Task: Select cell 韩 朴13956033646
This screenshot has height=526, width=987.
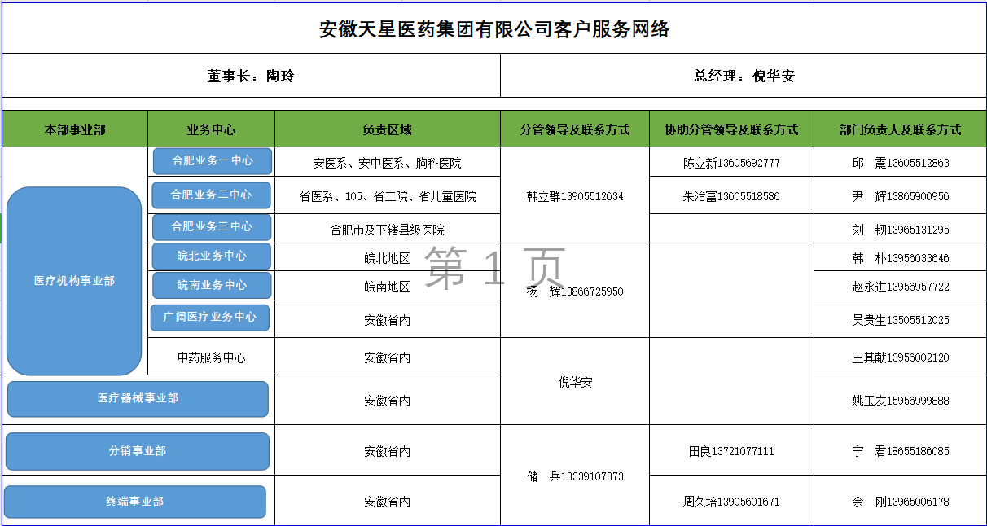Action: (x=900, y=258)
